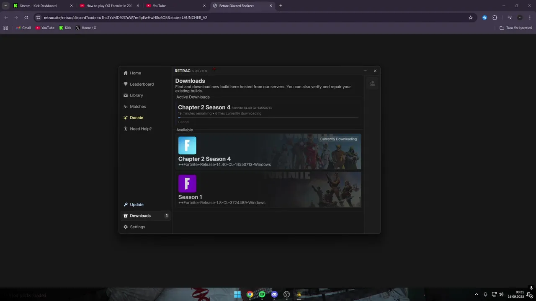Viewport: 536px width, 301px height.
Task: Close the YouTube browser tab
Action: (204, 6)
